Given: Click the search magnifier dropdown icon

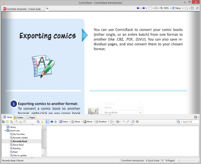Looking at the screenshot, I should click(179, 122).
